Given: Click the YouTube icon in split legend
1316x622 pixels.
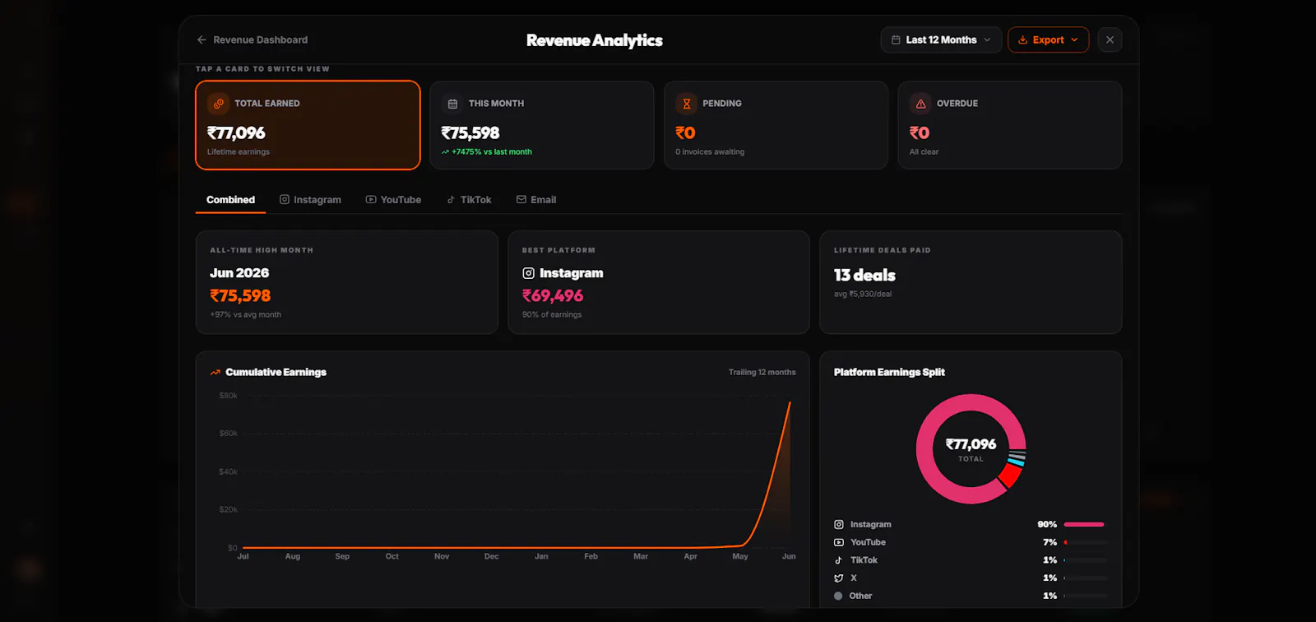Looking at the screenshot, I should (839, 542).
